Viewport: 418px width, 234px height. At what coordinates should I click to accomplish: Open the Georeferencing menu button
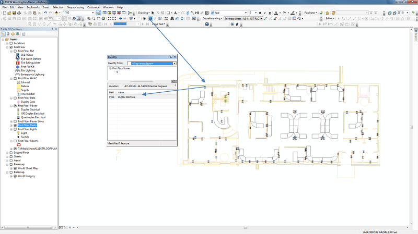212,19
